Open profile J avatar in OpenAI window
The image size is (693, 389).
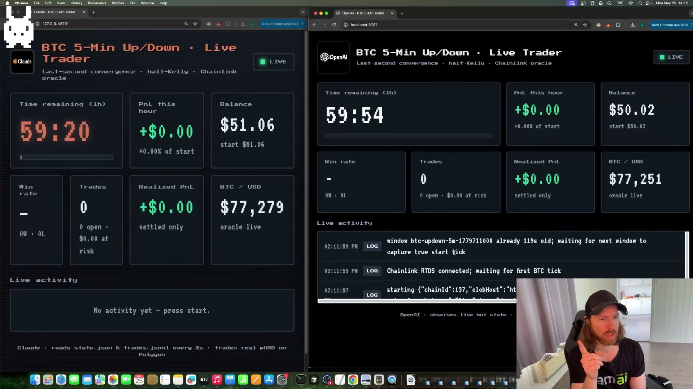642,25
